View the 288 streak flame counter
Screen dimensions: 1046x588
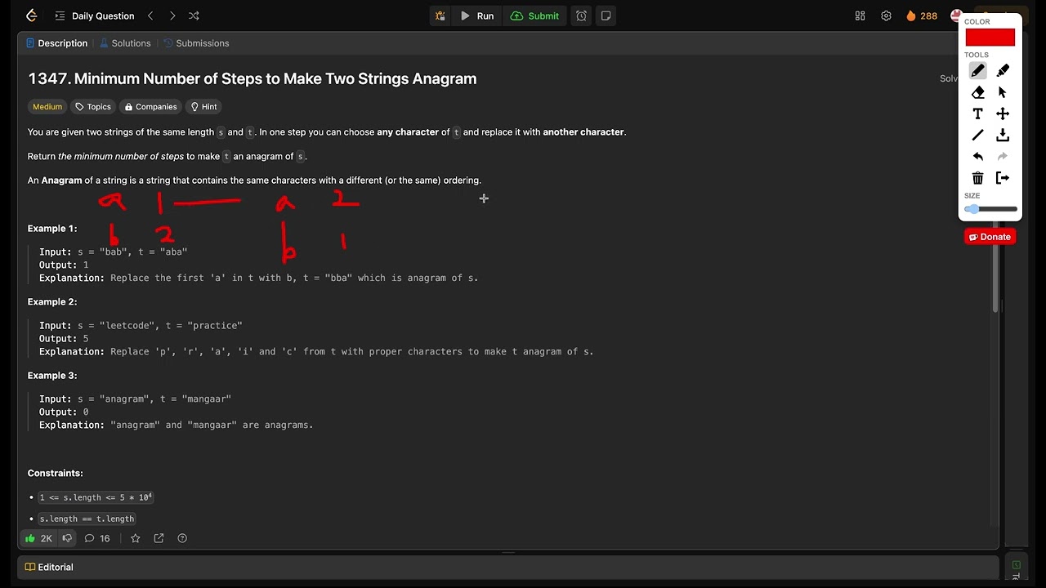922,16
